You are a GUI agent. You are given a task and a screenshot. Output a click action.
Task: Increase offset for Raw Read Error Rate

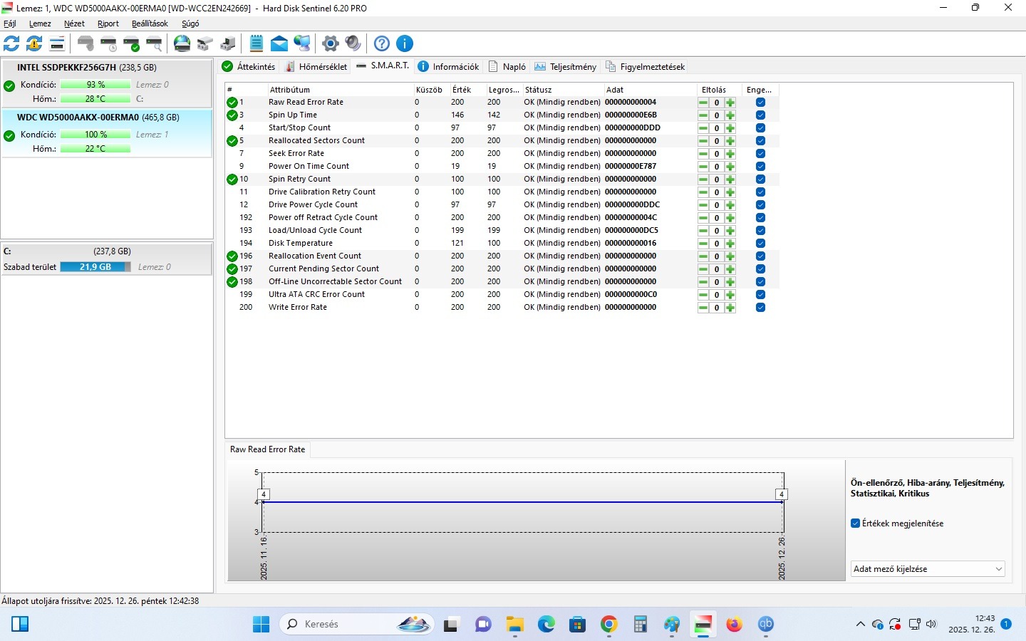pos(730,103)
